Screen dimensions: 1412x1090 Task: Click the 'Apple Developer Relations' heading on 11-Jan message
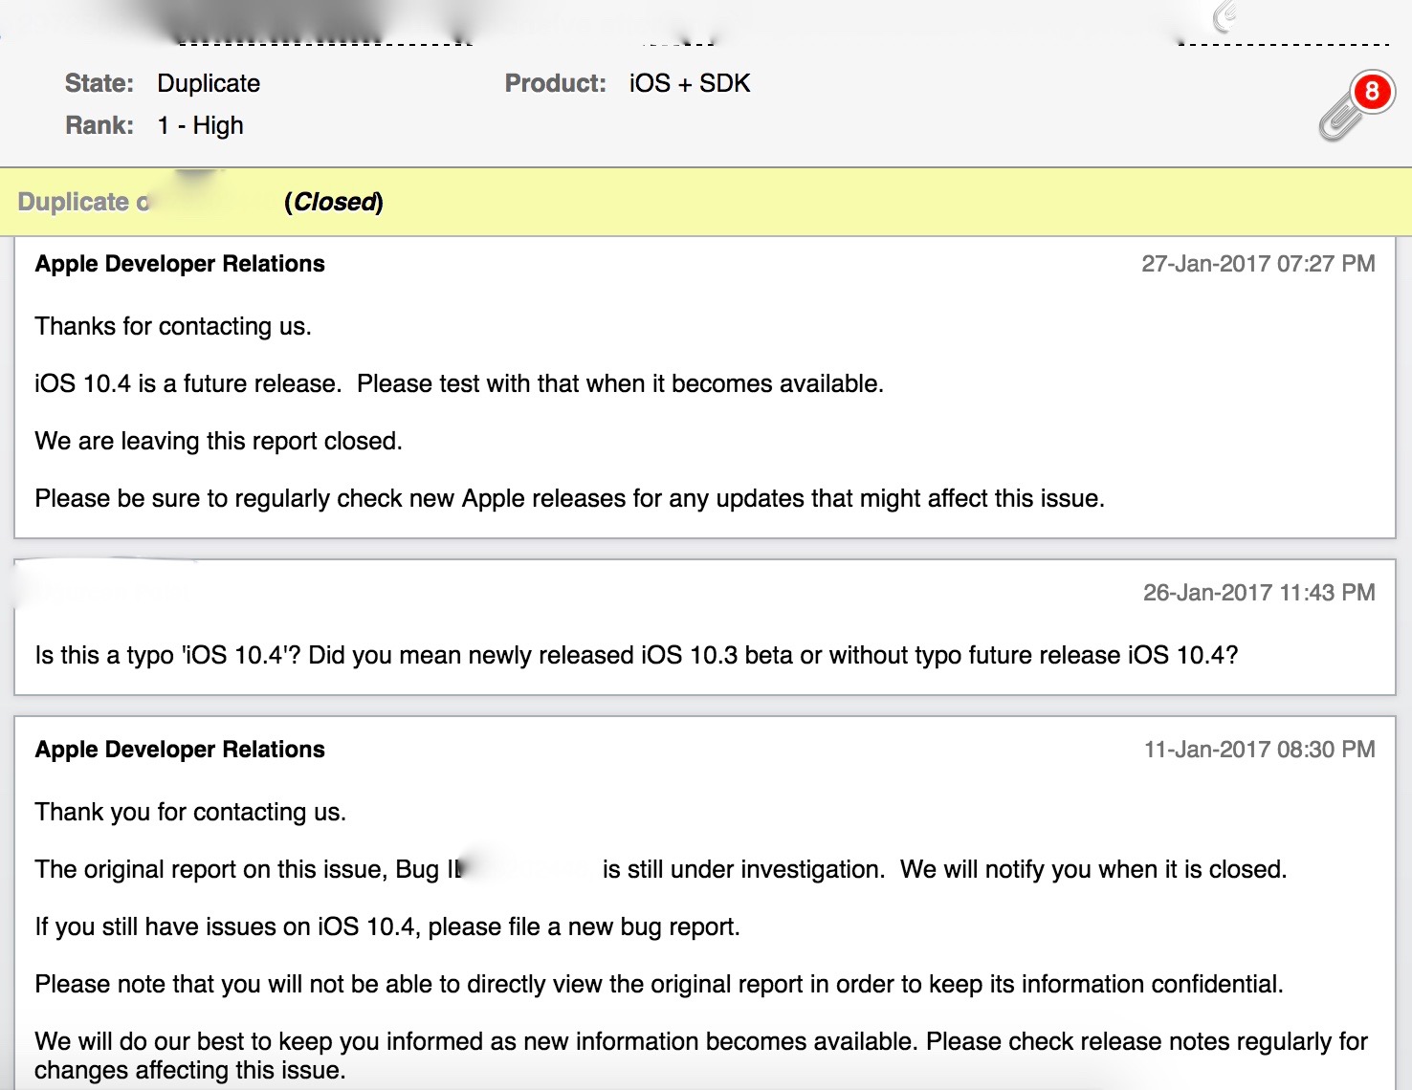click(180, 750)
